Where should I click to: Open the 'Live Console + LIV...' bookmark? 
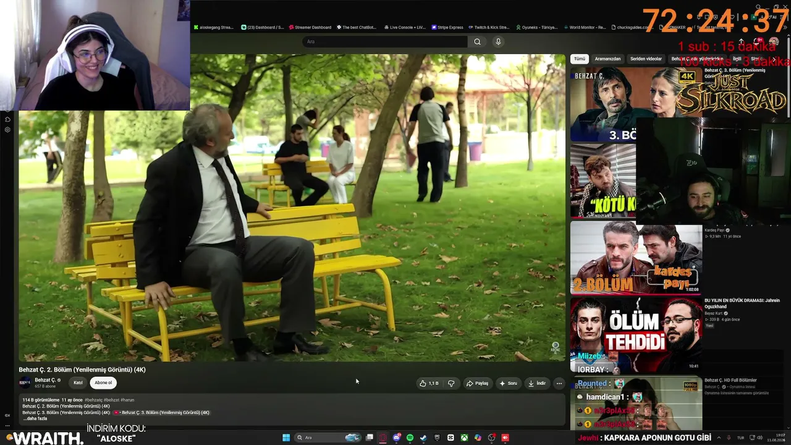[405, 27]
